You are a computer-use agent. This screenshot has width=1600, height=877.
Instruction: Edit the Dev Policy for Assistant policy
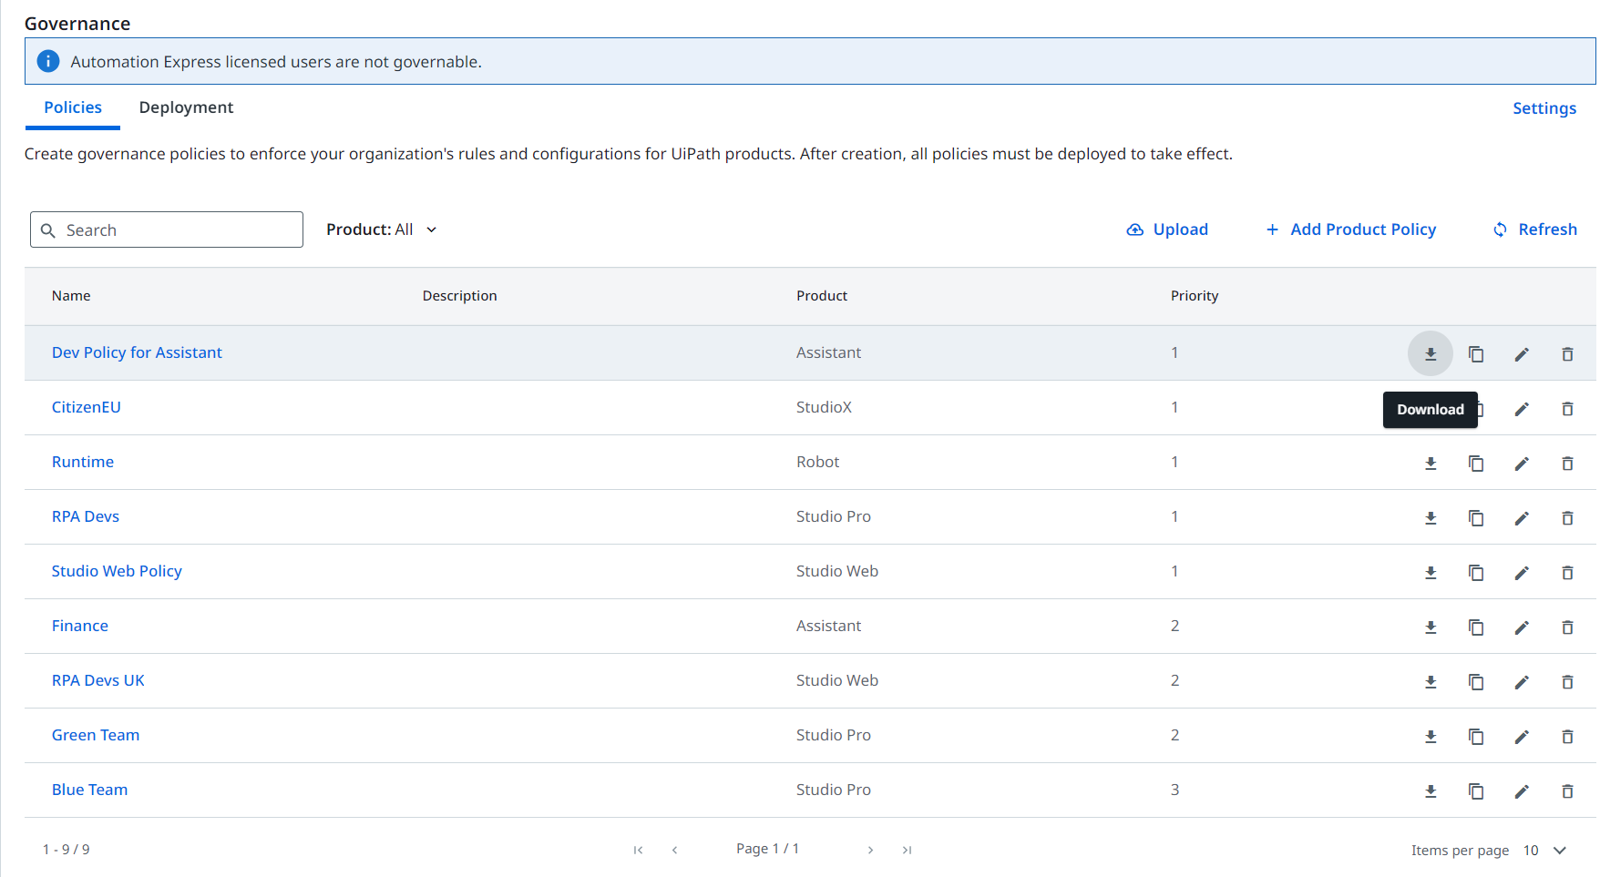click(1522, 353)
